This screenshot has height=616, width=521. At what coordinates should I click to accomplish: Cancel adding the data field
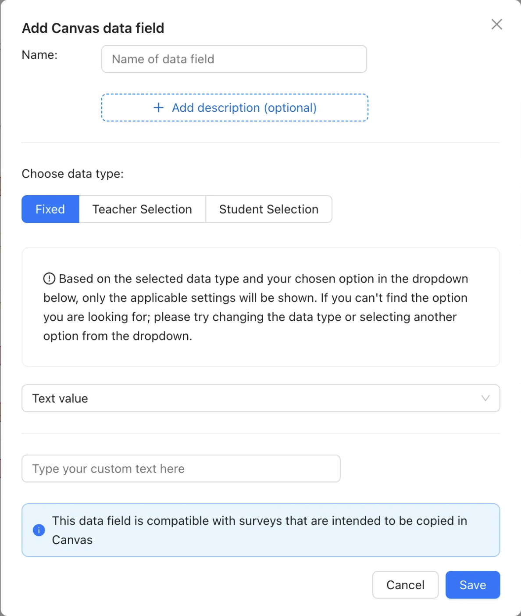tap(405, 585)
